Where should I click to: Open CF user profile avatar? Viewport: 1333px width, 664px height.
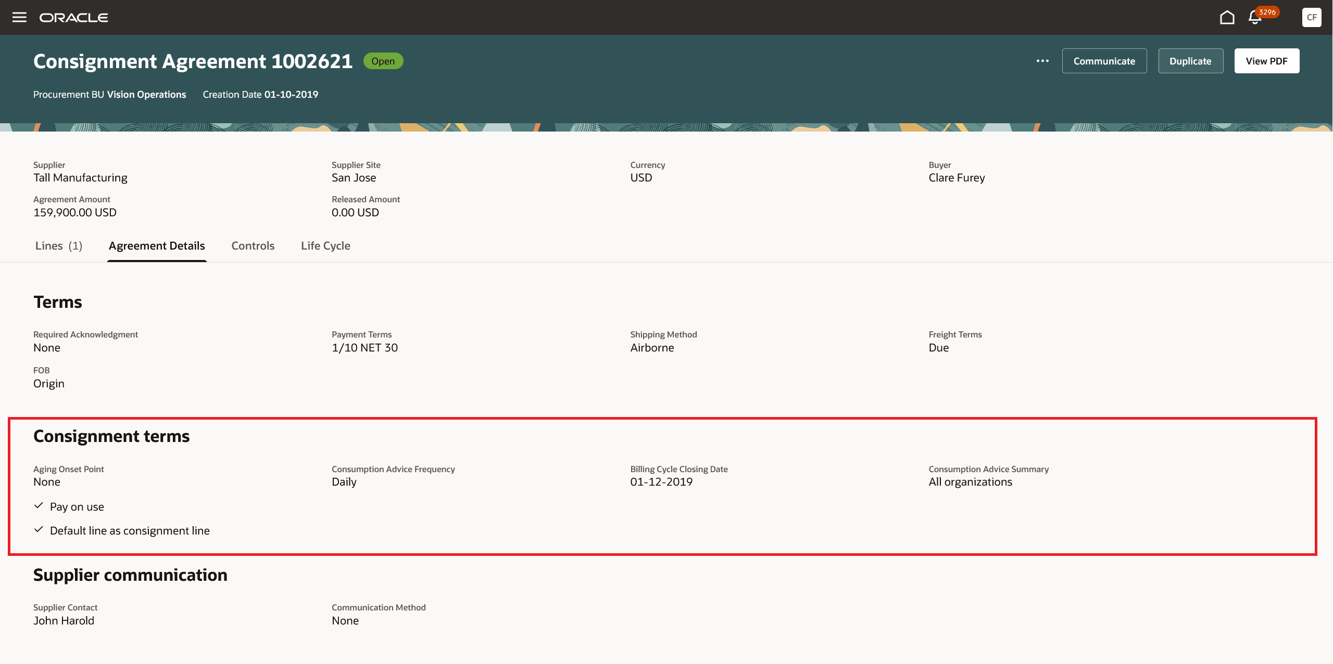coord(1311,17)
